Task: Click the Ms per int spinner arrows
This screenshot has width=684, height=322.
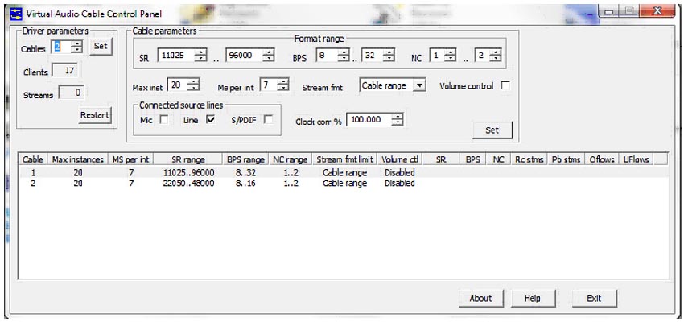Action: pos(283,85)
